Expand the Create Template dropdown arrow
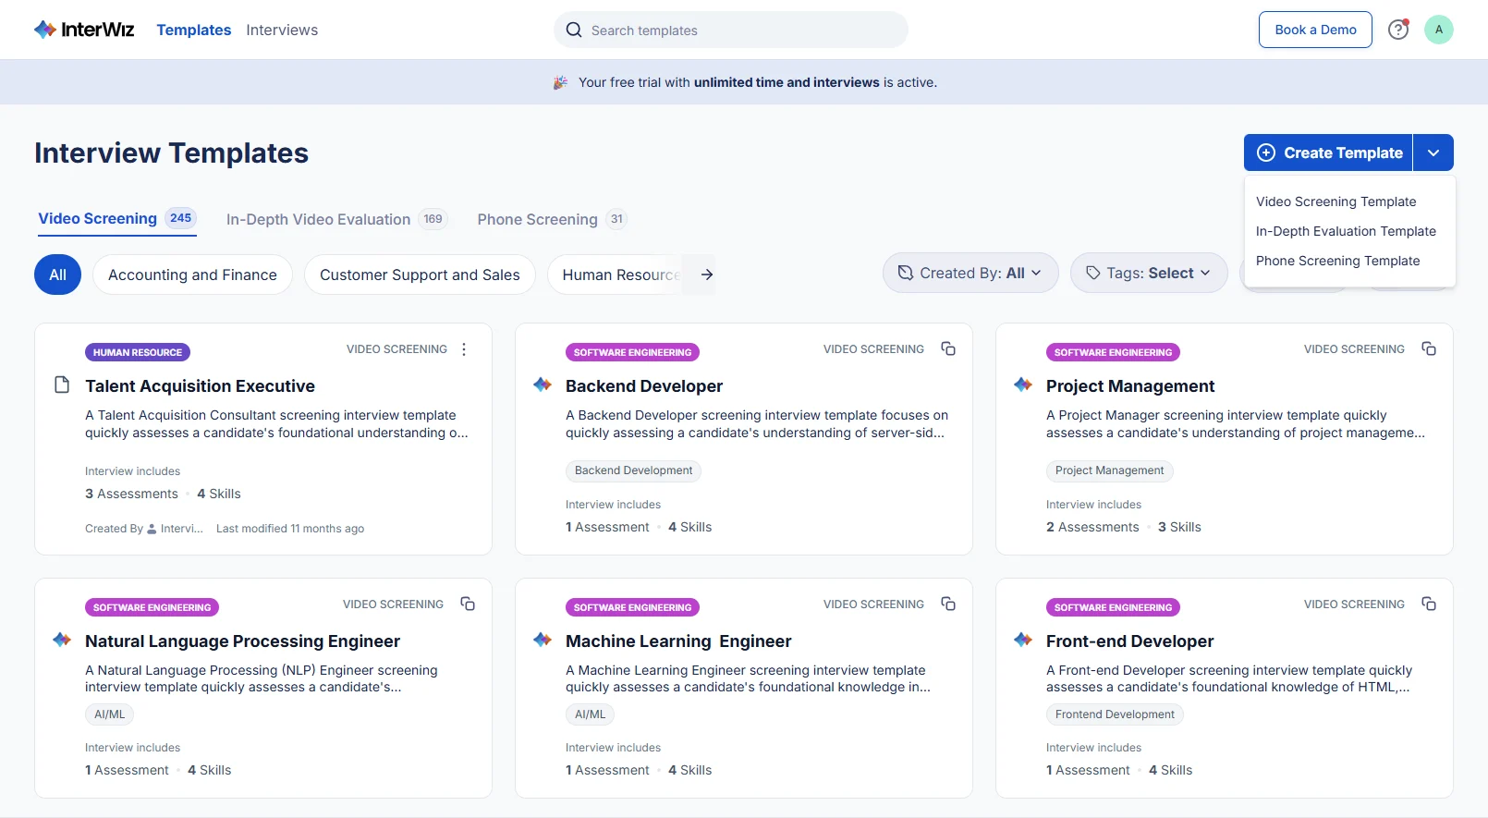Image resolution: width=1488 pixels, height=818 pixels. point(1433,153)
